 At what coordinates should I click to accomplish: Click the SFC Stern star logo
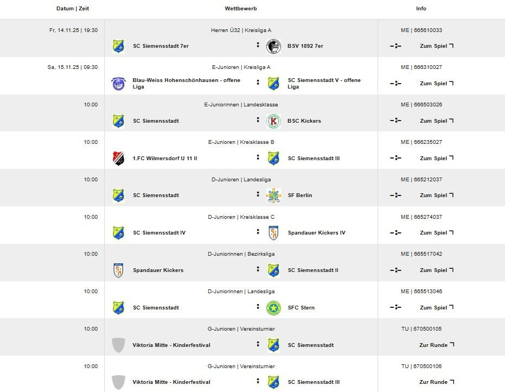[x=273, y=308]
